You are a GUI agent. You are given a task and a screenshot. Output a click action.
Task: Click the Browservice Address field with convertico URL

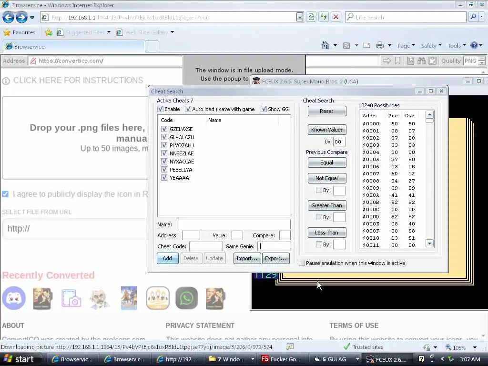point(105,61)
